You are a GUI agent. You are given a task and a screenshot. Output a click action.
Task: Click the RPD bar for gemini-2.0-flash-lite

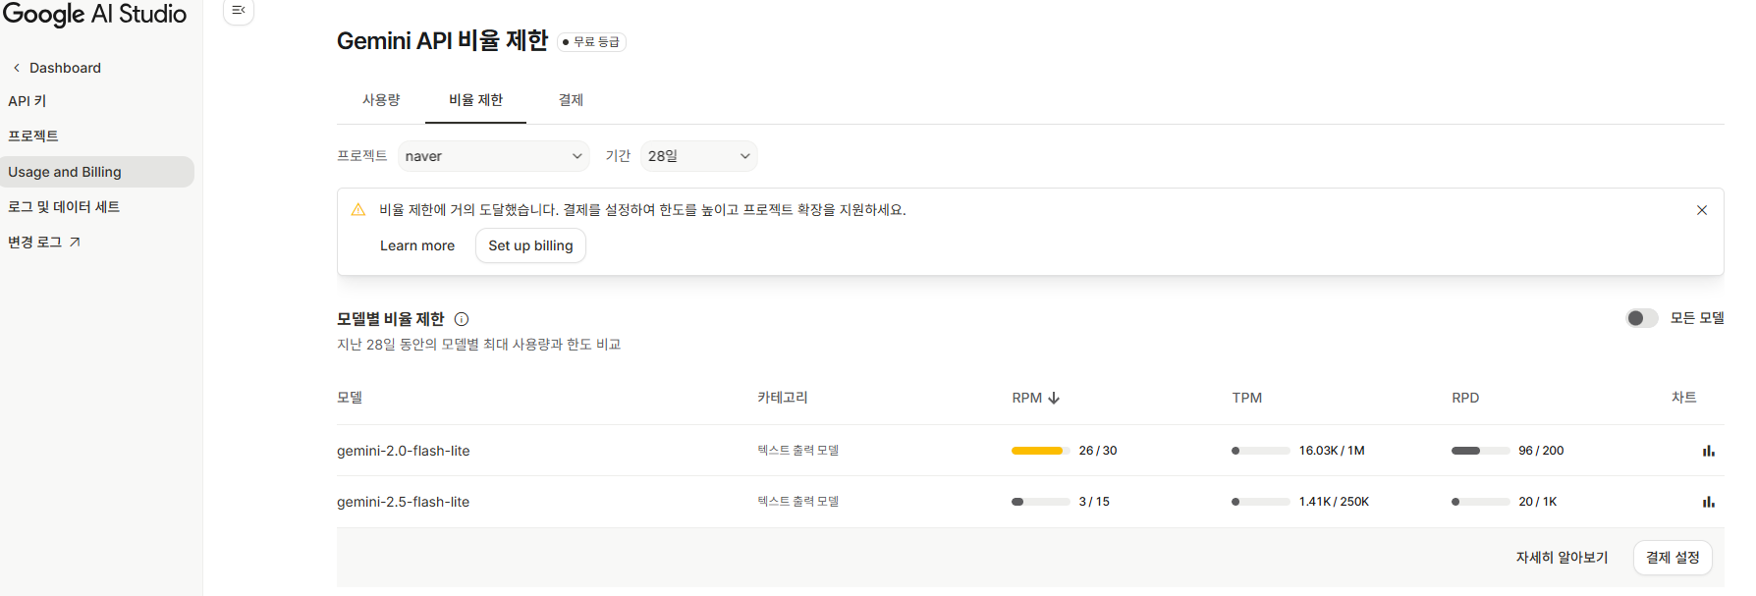tap(1481, 451)
